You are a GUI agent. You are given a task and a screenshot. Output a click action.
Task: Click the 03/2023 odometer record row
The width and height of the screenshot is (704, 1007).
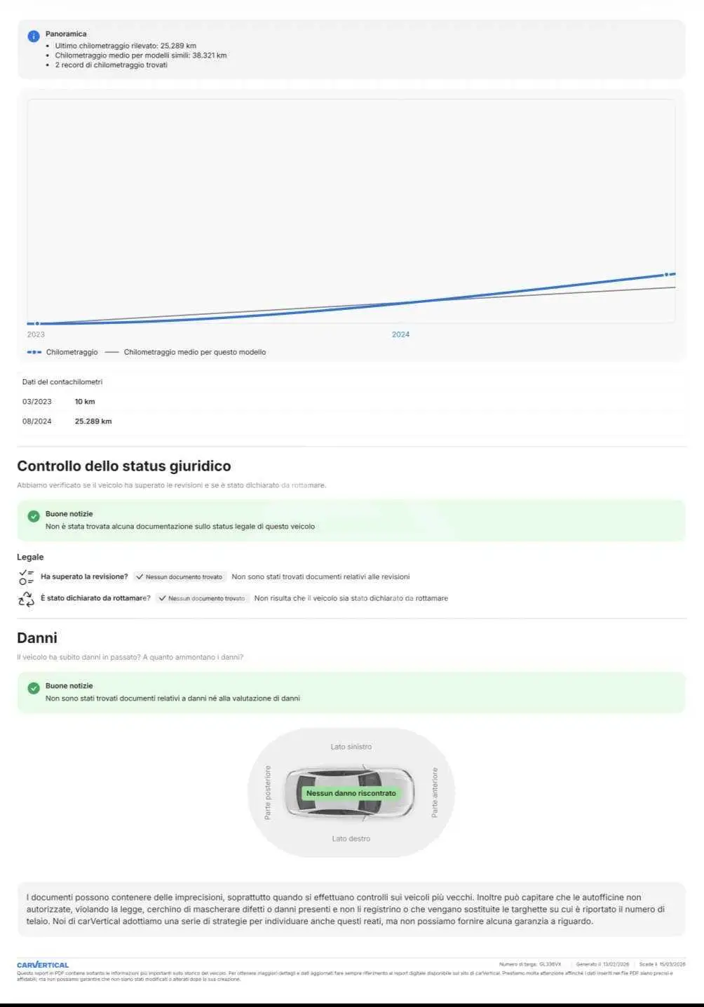click(351, 402)
